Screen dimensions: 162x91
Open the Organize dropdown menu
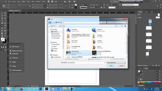point(53,26)
